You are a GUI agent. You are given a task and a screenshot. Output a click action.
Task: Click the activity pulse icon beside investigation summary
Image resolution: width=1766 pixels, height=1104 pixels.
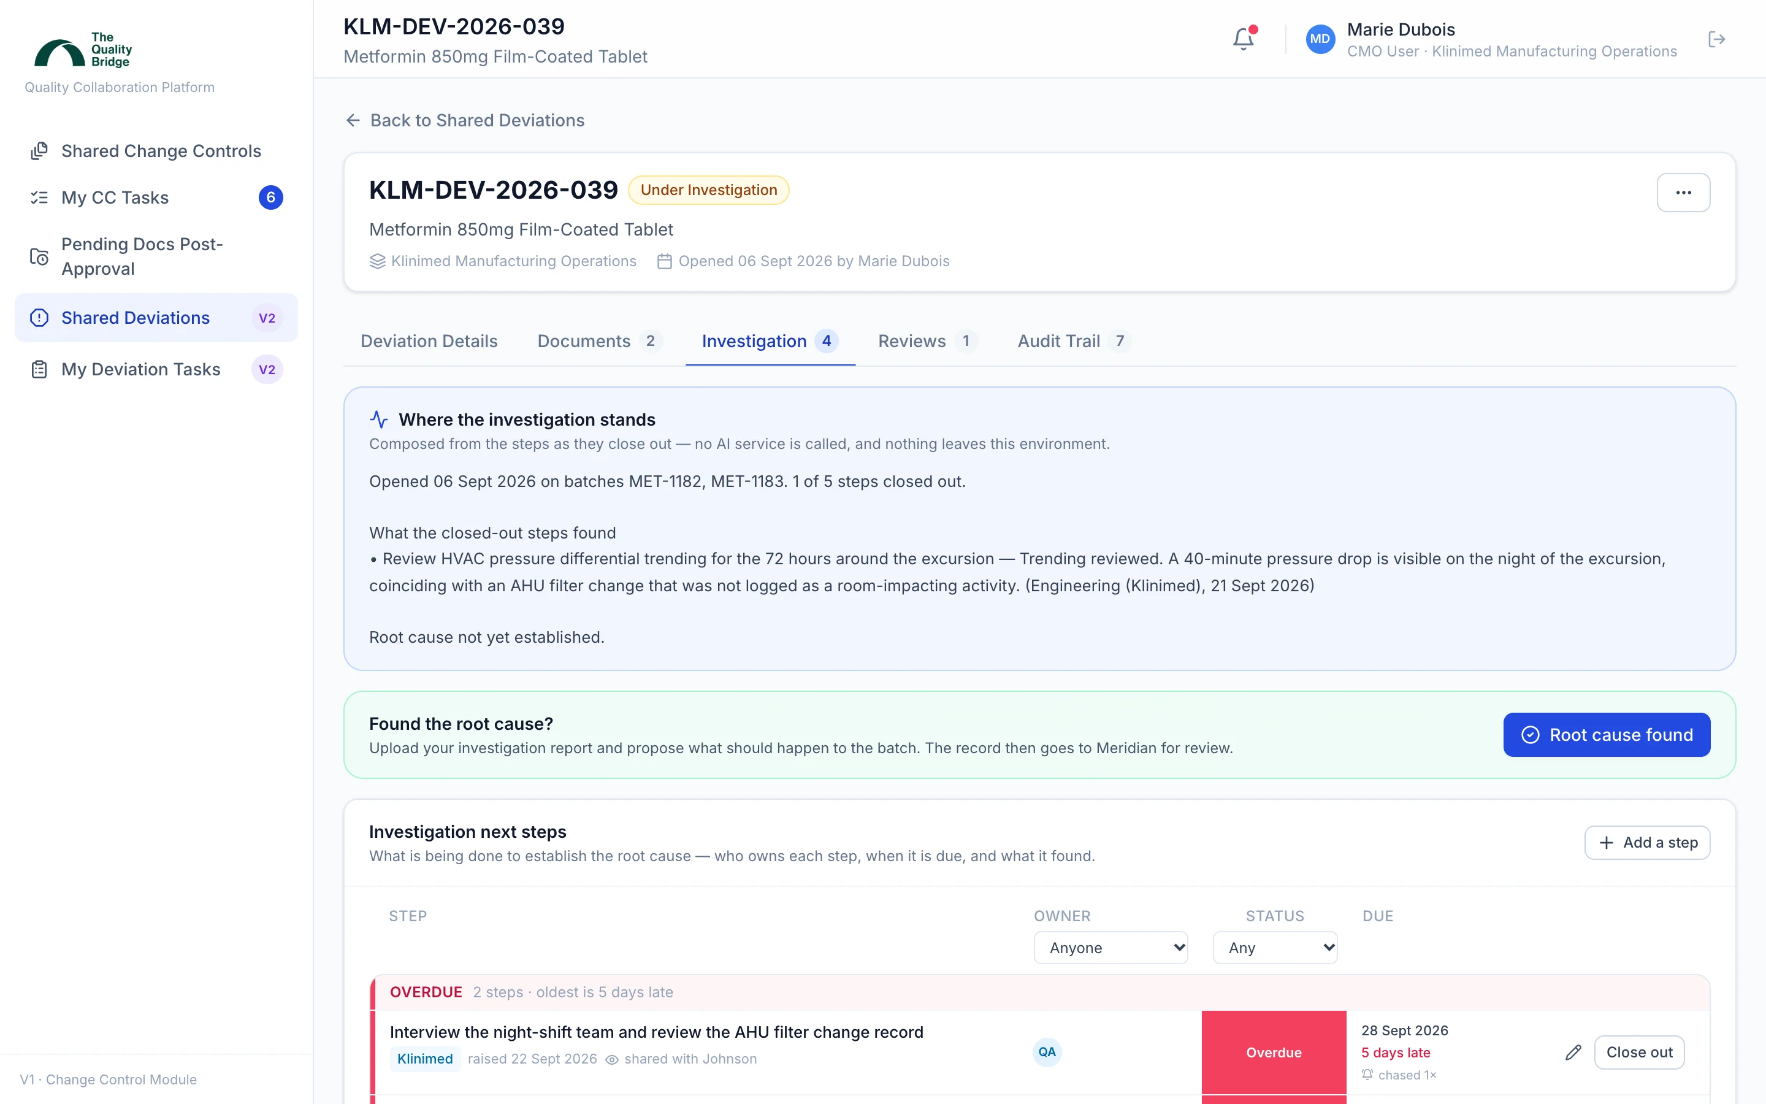pos(379,419)
